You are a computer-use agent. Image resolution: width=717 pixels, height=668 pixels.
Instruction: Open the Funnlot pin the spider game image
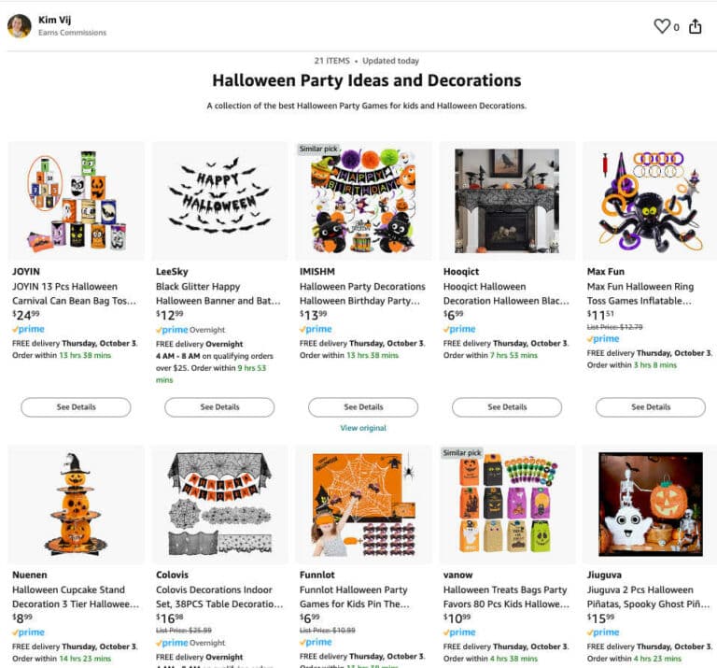pyautogui.click(x=363, y=505)
